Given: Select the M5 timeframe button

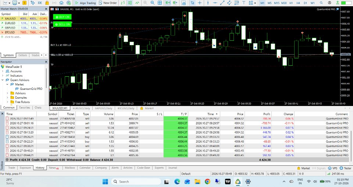Looking at the screenshot, I should (270, 3).
